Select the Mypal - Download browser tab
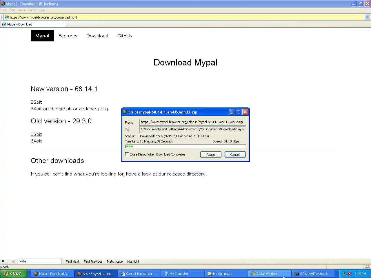Viewport: 371px width, 278px height. (33, 24)
